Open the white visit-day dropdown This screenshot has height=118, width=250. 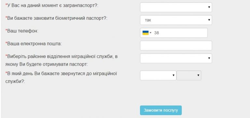158,75
